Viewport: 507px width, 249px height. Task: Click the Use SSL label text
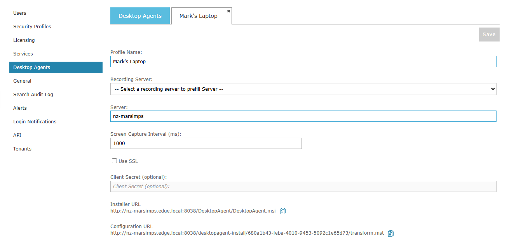128,161
